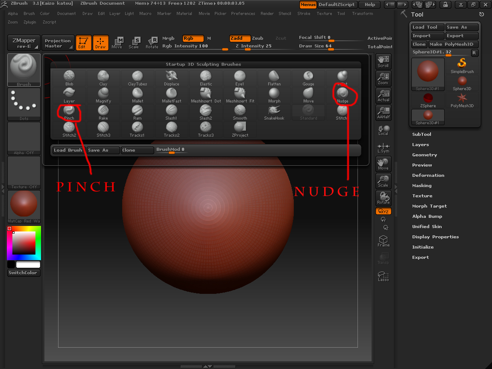Pick the Rake brush

point(103,112)
